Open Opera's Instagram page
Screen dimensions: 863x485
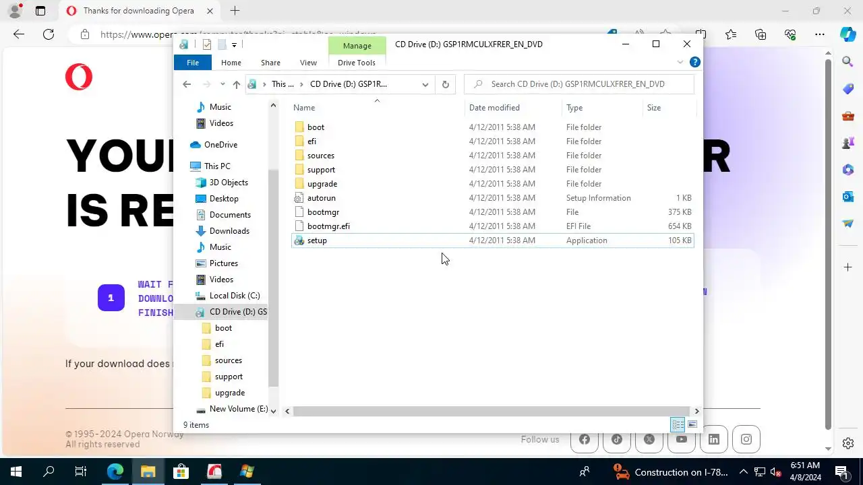tap(746, 439)
